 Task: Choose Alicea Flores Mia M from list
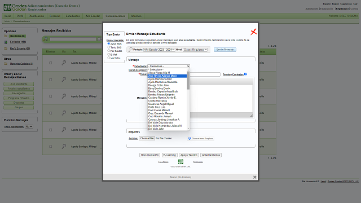click(x=167, y=73)
